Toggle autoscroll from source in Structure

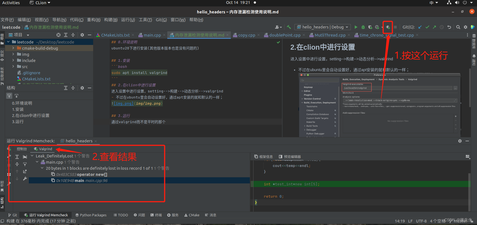(17, 96)
